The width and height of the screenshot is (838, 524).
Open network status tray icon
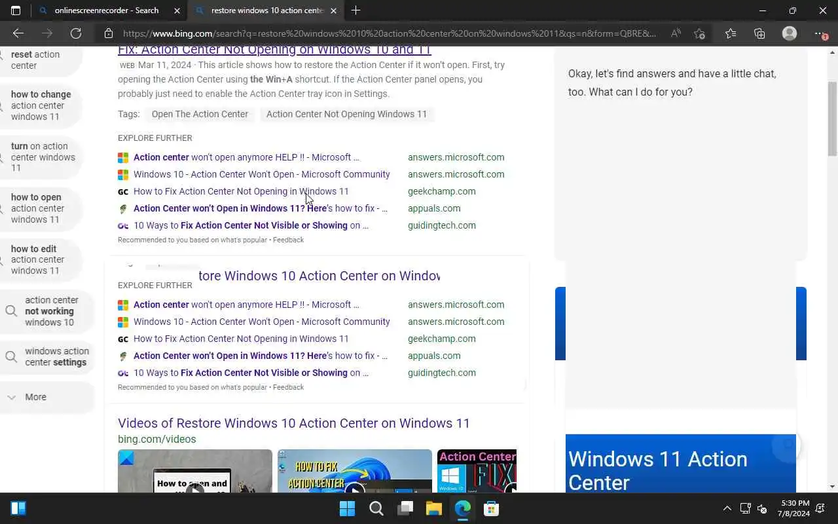pos(745,508)
